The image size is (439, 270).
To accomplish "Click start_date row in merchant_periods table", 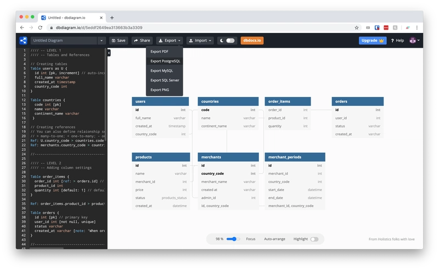I will tap(295, 190).
